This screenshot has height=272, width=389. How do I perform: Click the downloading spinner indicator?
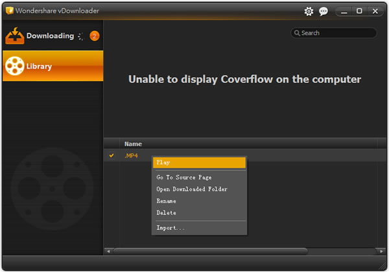tap(80, 36)
